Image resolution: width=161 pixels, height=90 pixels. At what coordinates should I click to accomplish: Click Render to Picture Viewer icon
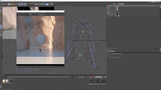point(31,4)
